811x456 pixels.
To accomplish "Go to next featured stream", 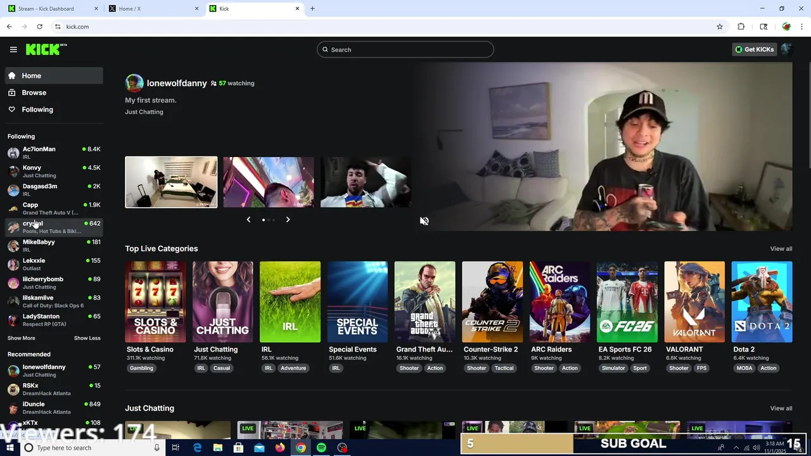I will click(x=288, y=220).
